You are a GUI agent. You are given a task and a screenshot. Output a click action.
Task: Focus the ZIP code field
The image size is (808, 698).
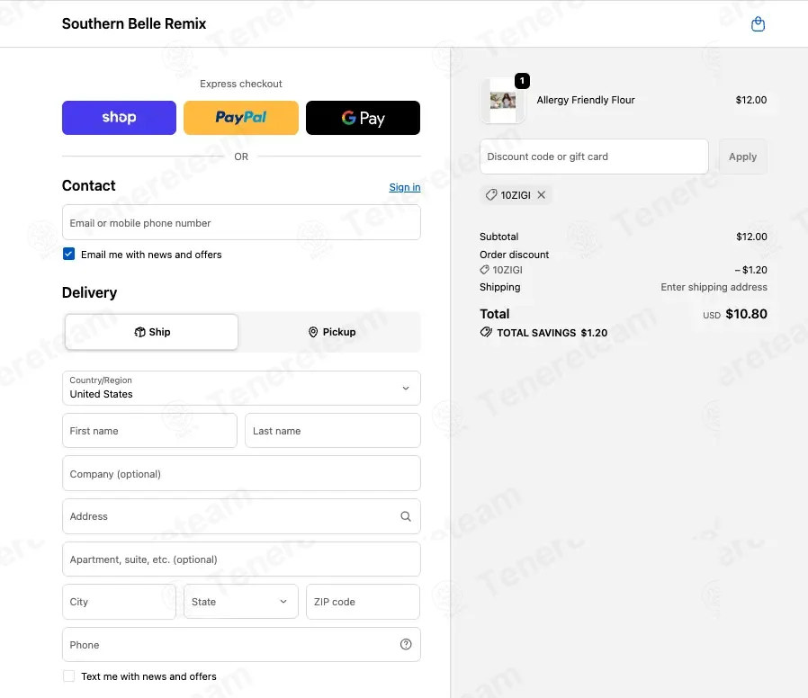click(363, 601)
